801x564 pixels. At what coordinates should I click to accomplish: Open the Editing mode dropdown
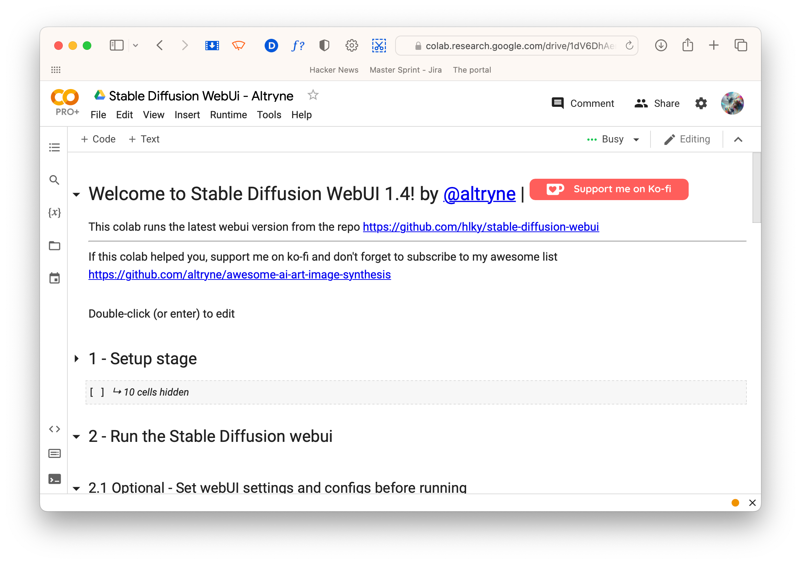(687, 139)
